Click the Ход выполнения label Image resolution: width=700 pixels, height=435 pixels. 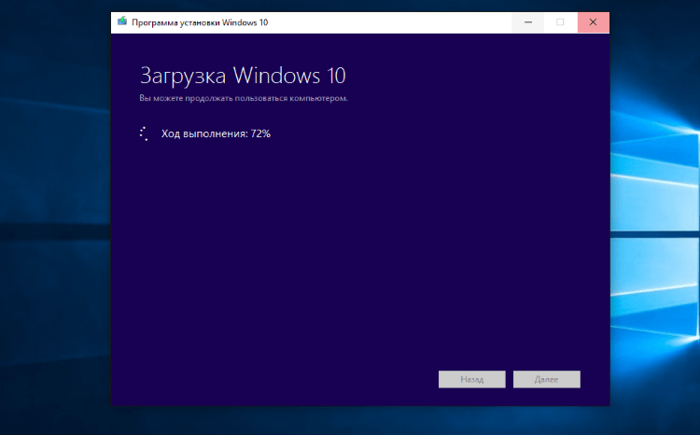click(204, 133)
